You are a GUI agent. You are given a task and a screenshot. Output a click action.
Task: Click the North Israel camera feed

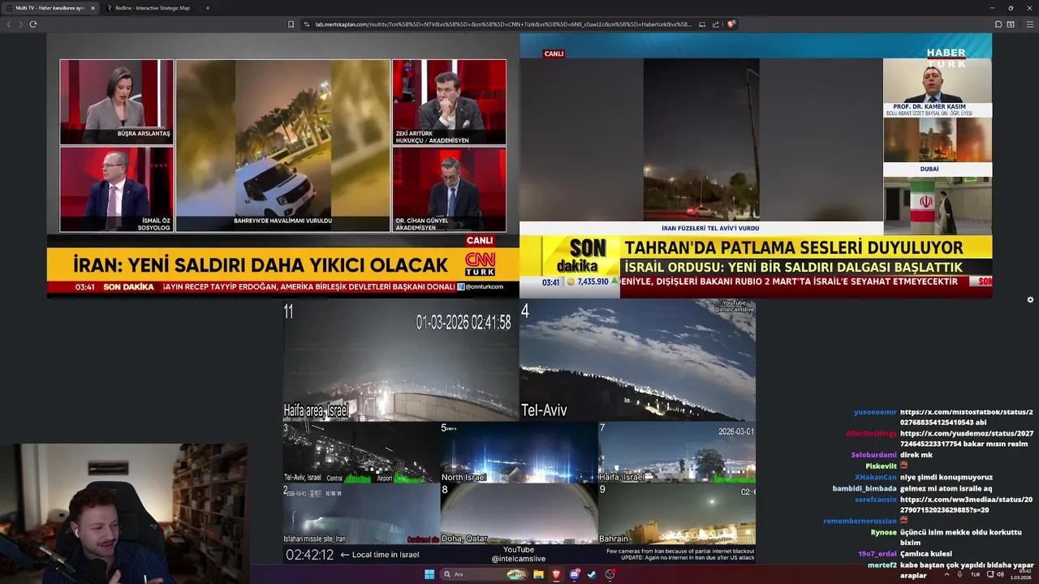(519, 453)
